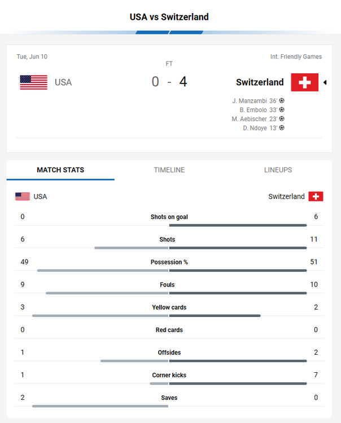The height and width of the screenshot is (423, 341).
Task: Click scorer name J. Manzambi
Action: click(250, 101)
